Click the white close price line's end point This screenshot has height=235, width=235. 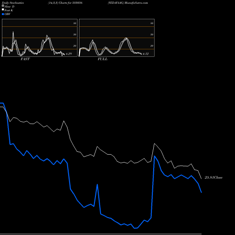coord(201,179)
